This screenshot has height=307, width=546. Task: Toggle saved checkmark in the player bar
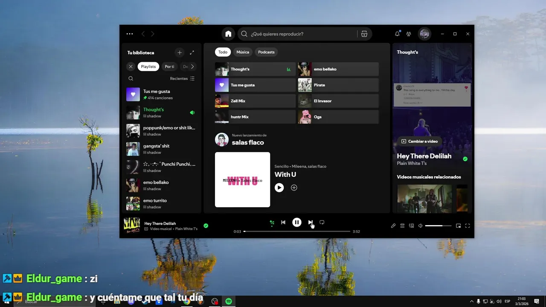click(x=206, y=226)
